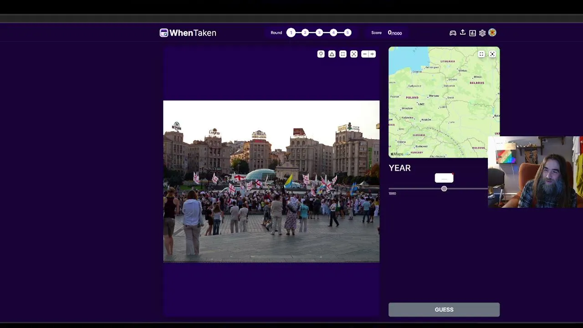Click the 1860 slider minimum label

pyautogui.click(x=392, y=194)
